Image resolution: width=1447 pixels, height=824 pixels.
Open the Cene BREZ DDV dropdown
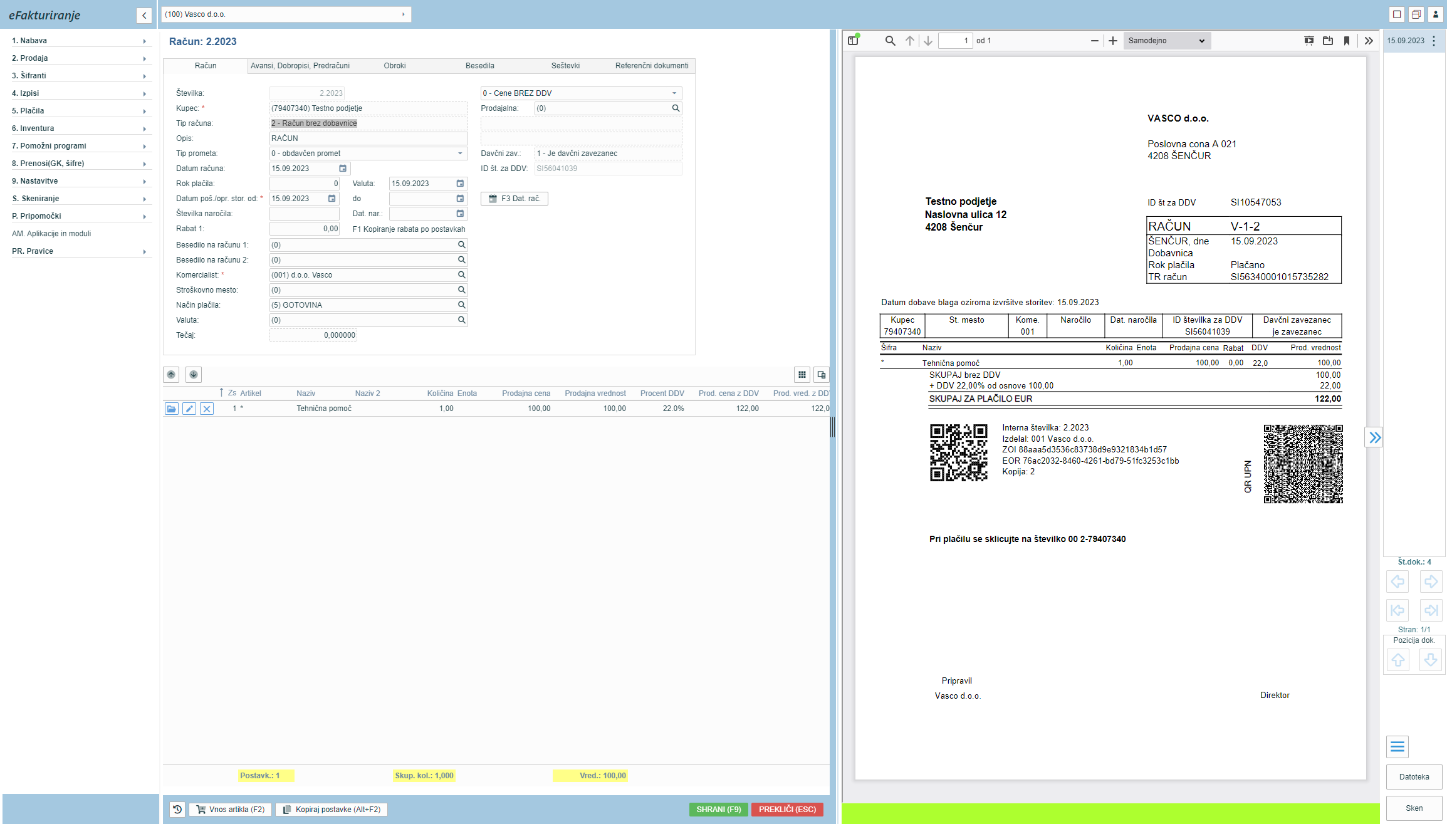pyautogui.click(x=581, y=93)
